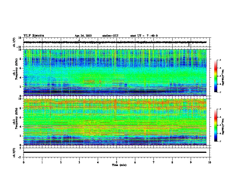Click the '6' tick on ch.1 frequency axis
The height and width of the screenshot is (182, 236).
click(21, 68)
